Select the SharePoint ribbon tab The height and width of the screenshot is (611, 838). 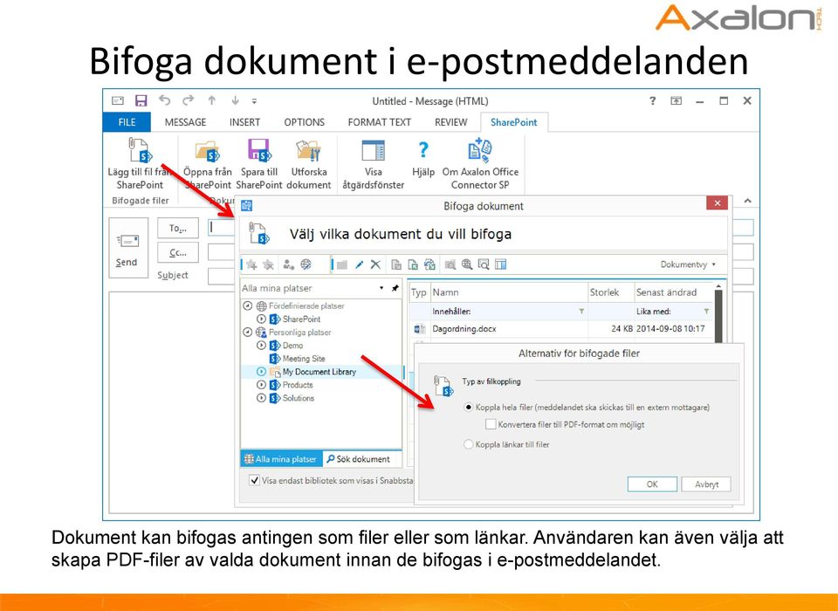pos(513,122)
